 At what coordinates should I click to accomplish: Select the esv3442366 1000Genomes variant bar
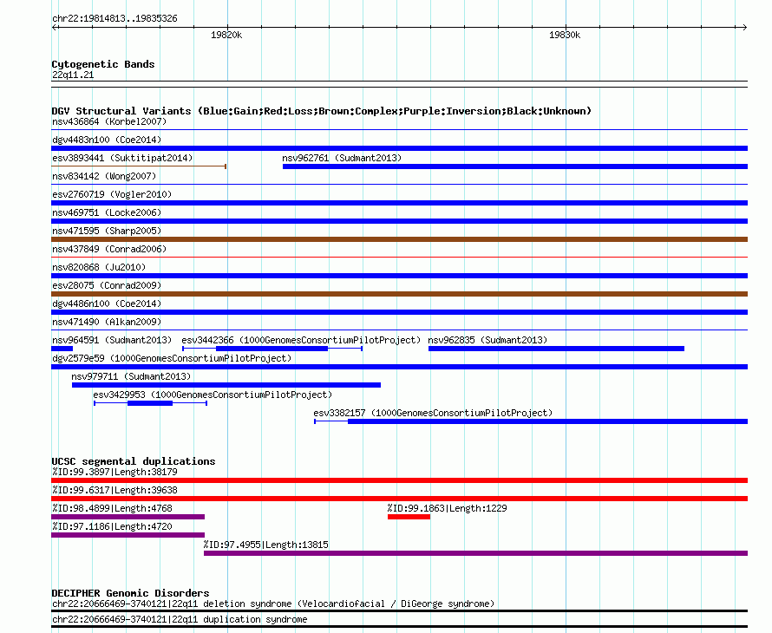point(272,349)
